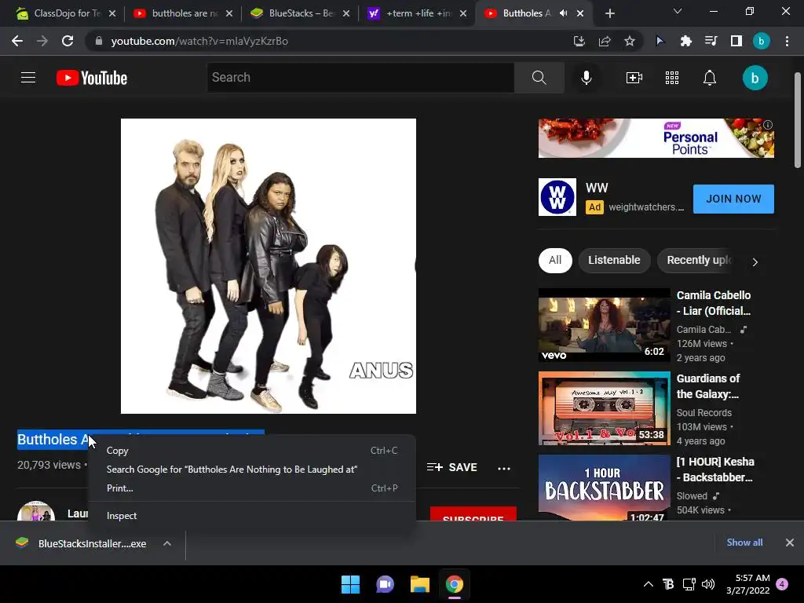Close the downloads bar
Screen dimensions: 804x603
pos(790,543)
